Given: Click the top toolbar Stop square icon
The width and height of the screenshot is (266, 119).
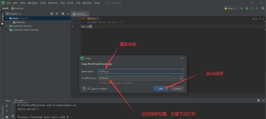Looking at the screenshot, I should [257, 8].
